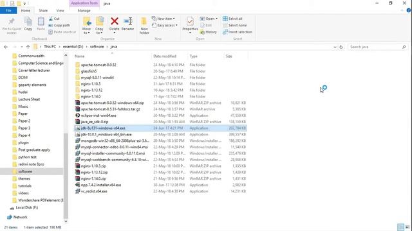The image size is (412, 231).
Task: Click the red Delete icon
Action: [x=115, y=21]
